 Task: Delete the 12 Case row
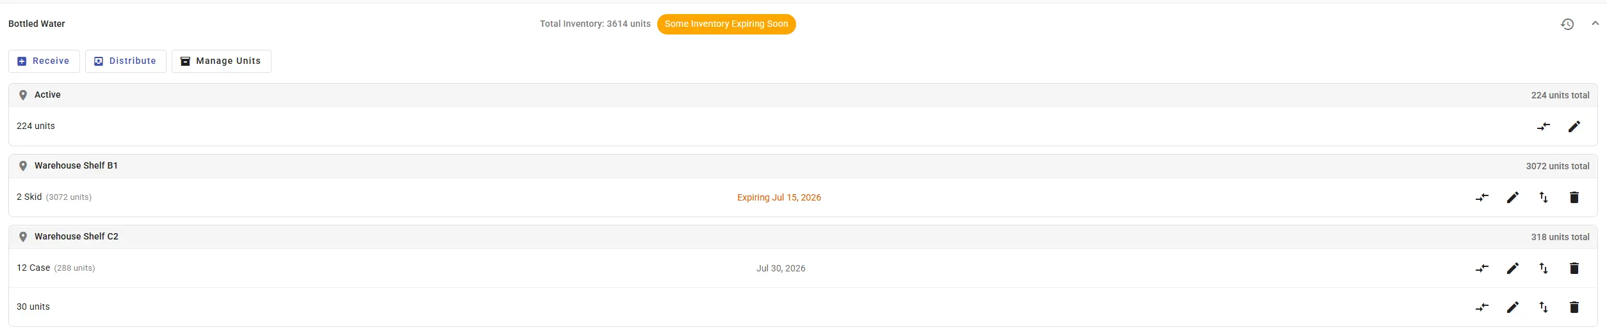1574,268
